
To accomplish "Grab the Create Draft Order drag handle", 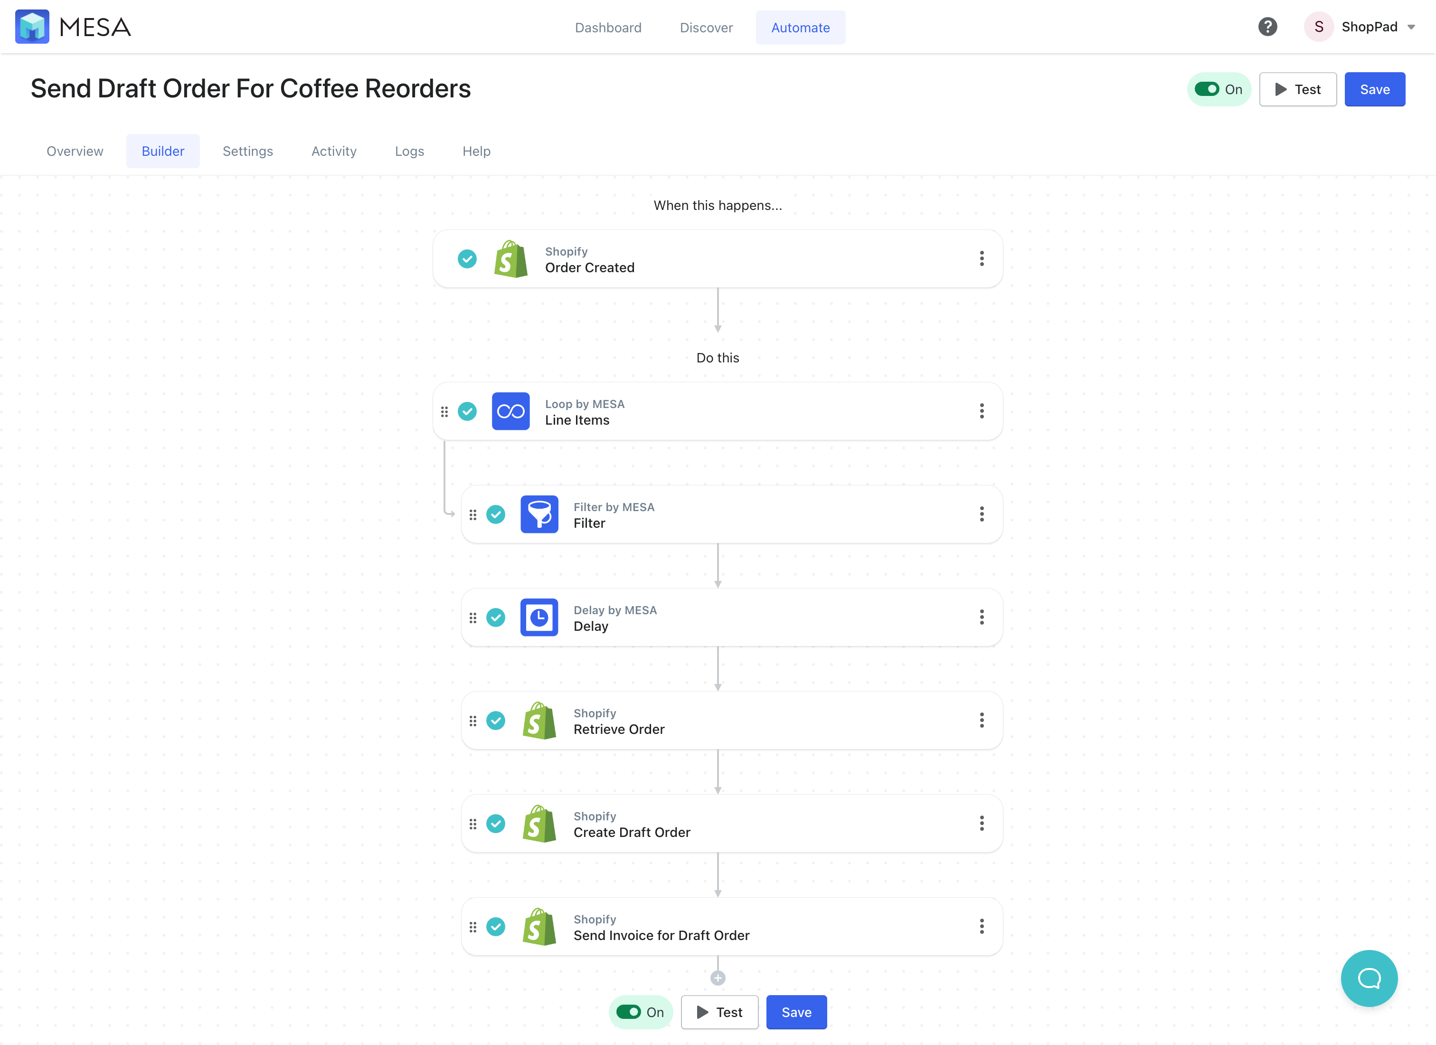I will coord(473,824).
